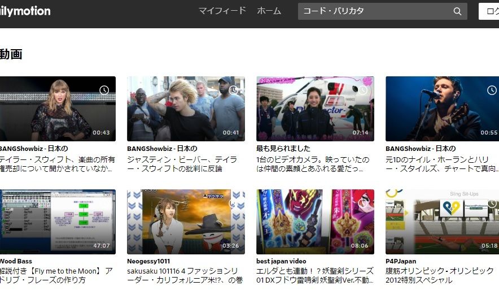Go to the ホーム page
Viewport: 499px width, 290px height.
(x=269, y=11)
